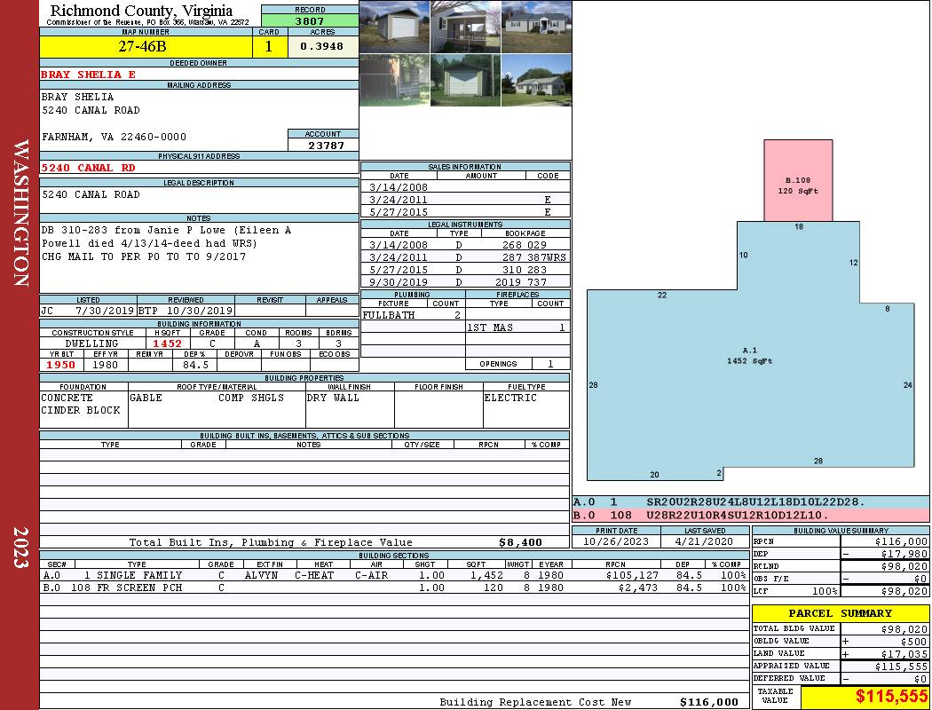Select deeded owner BRAY SHELIA E
The width and height of the screenshot is (932, 710).
[88, 75]
